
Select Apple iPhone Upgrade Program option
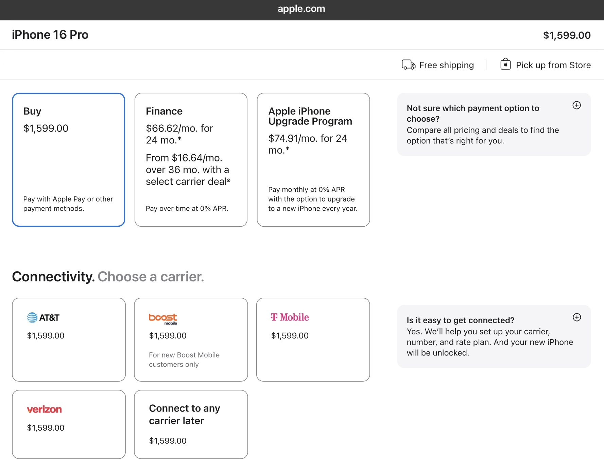pyautogui.click(x=313, y=159)
